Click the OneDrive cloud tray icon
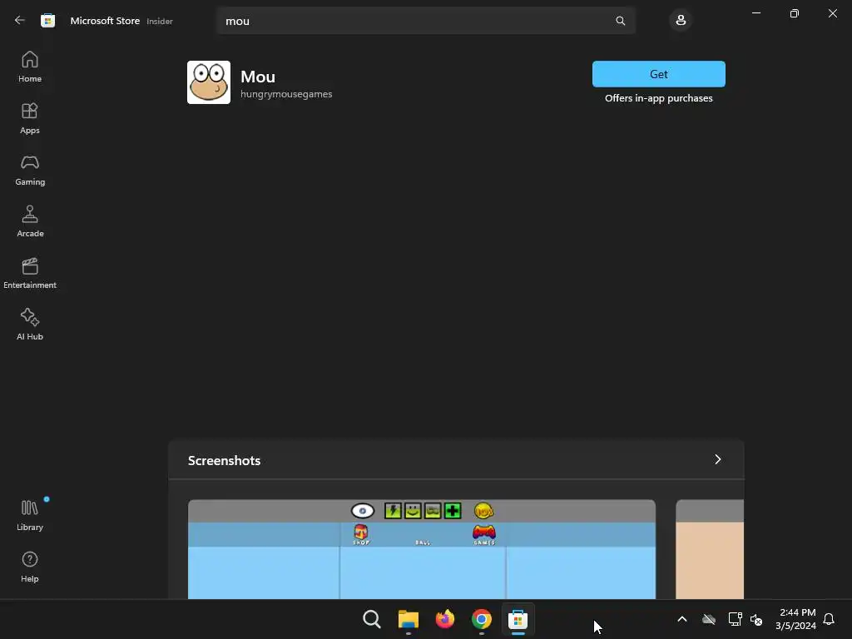Screen dimensions: 852x639 click(x=709, y=619)
